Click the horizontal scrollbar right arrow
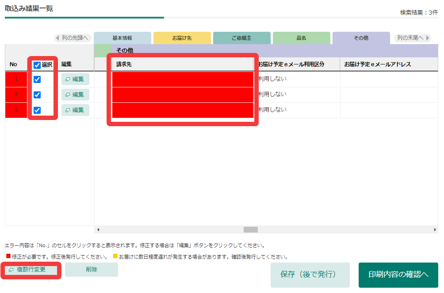Viewport: 444px width, 293px height. tap(435, 230)
